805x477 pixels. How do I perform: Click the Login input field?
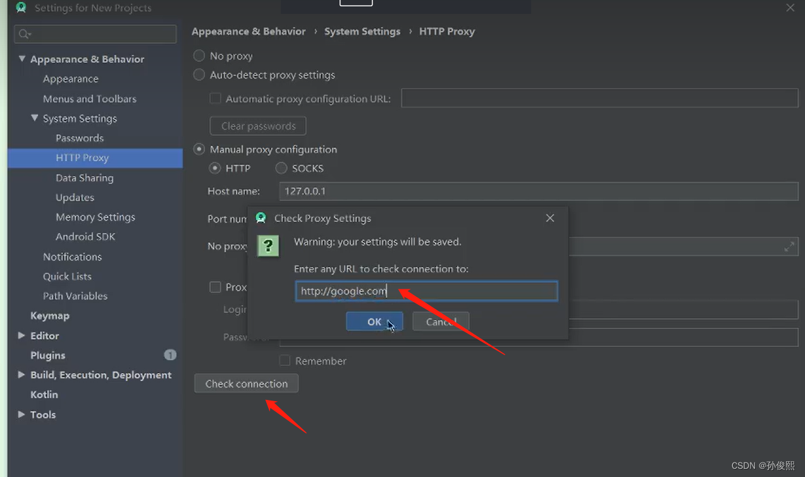point(683,310)
